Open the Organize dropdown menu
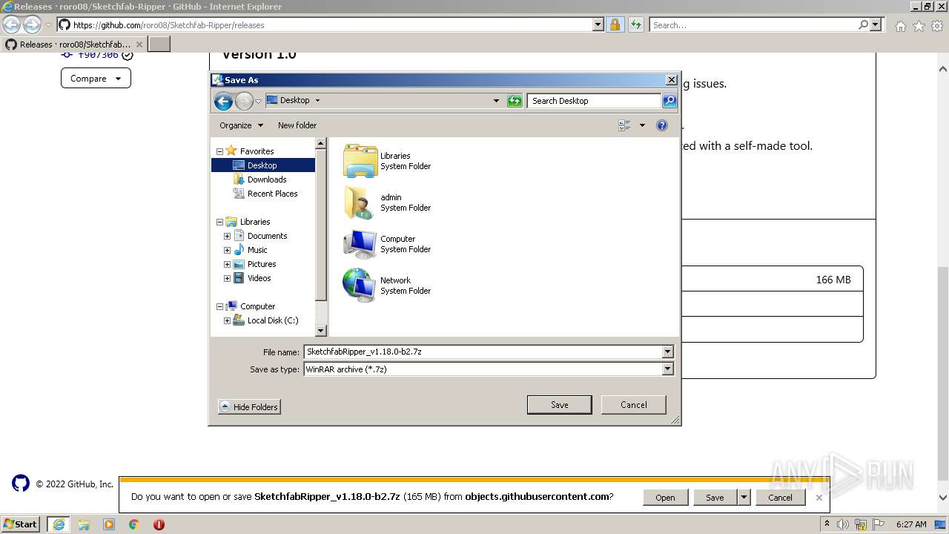949x534 pixels. click(x=241, y=125)
